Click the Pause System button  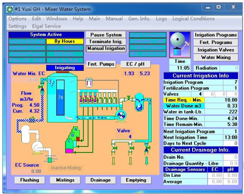click(x=106, y=35)
